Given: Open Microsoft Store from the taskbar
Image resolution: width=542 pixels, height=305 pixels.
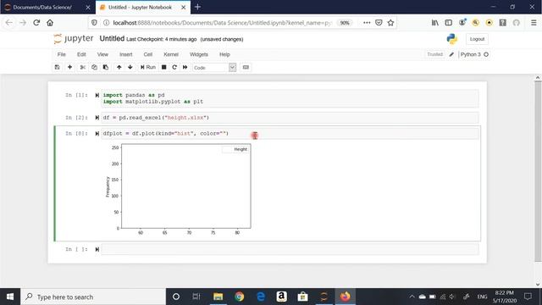Looking at the screenshot, I should click(303, 297).
